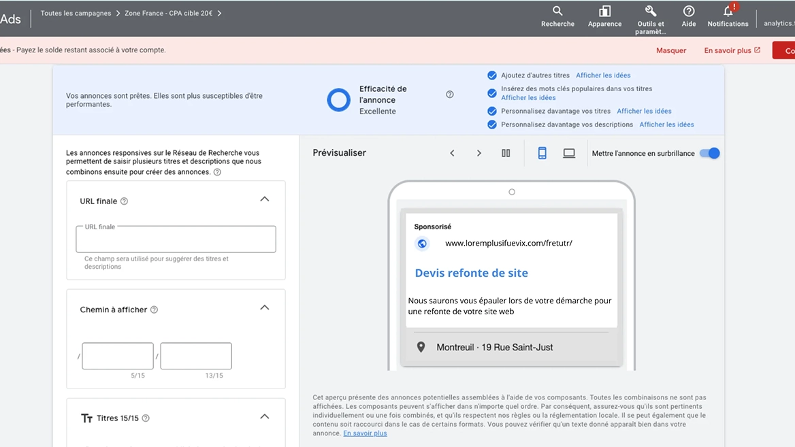This screenshot has height=447, width=795.
Task: Click Afficher les idées for Personnalisez vos descriptions
Action: 666,125
